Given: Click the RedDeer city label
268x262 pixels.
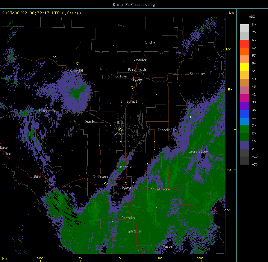Looking at the screenshot, I should point(137,79).
